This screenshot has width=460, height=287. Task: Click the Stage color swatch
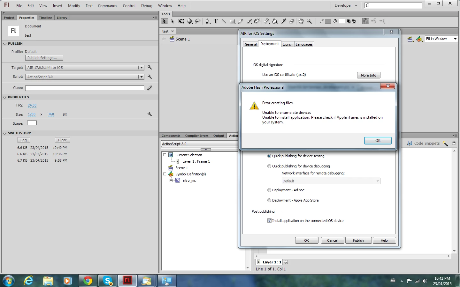click(32, 123)
